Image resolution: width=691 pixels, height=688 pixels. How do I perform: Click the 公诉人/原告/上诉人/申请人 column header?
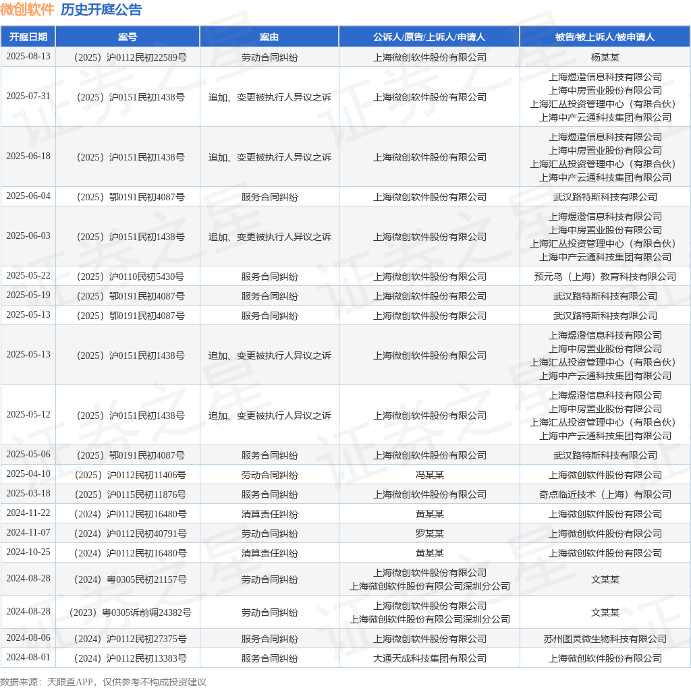click(x=429, y=37)
